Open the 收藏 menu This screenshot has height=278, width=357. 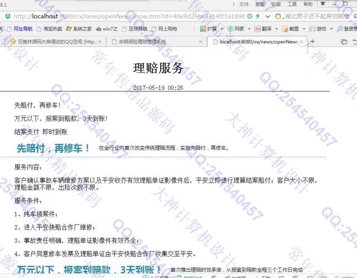point(276,4)
